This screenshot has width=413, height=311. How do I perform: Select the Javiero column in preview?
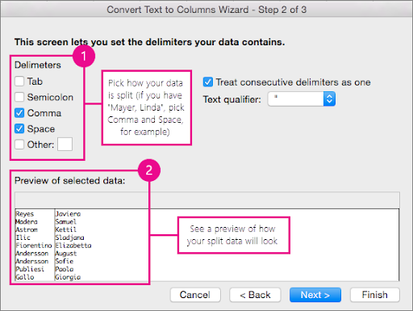pyautogui.click(x=73, y=245)
